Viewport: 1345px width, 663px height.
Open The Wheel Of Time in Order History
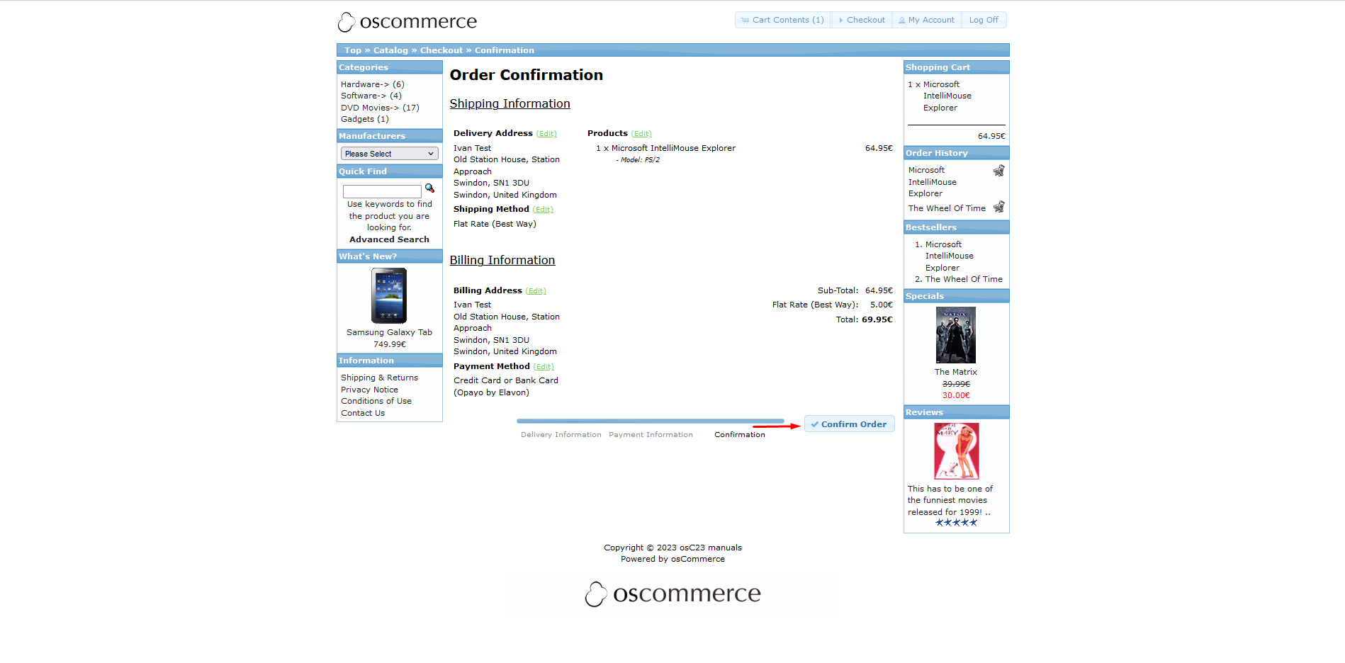pyautogui.click(x=947, y=208)
